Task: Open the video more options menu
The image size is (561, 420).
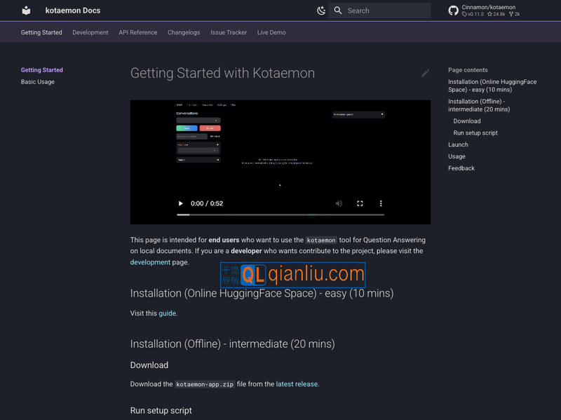Action: tap(381, 203)
